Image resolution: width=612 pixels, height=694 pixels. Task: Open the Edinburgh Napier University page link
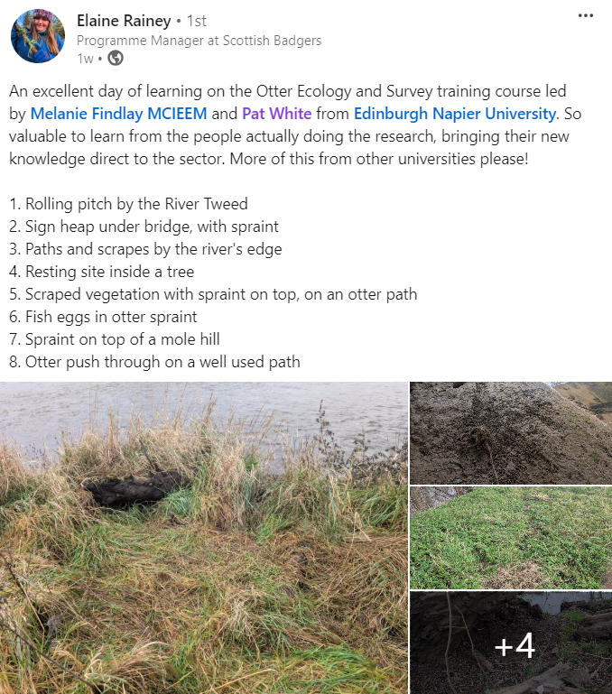(x=454, y=114)
